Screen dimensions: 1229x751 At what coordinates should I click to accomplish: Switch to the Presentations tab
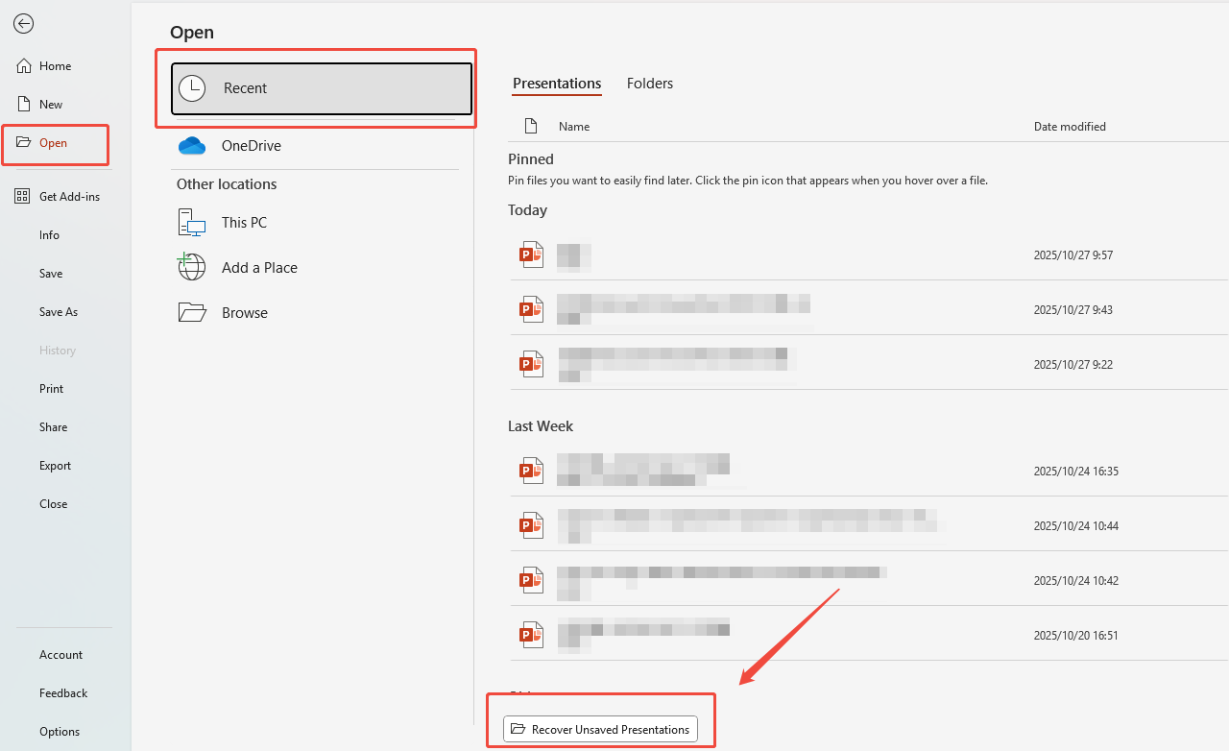pyautogui.click(x=557, y=84)
